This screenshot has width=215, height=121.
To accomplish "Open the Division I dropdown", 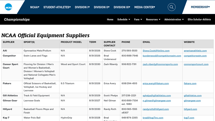I will pyautogui.click(x=82, y=7).
